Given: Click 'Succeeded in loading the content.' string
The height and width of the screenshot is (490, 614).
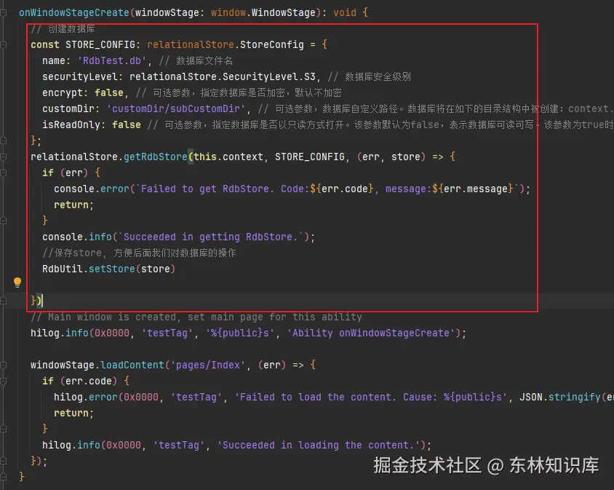Looking at the screenshot, I should [x=319, y=446].
